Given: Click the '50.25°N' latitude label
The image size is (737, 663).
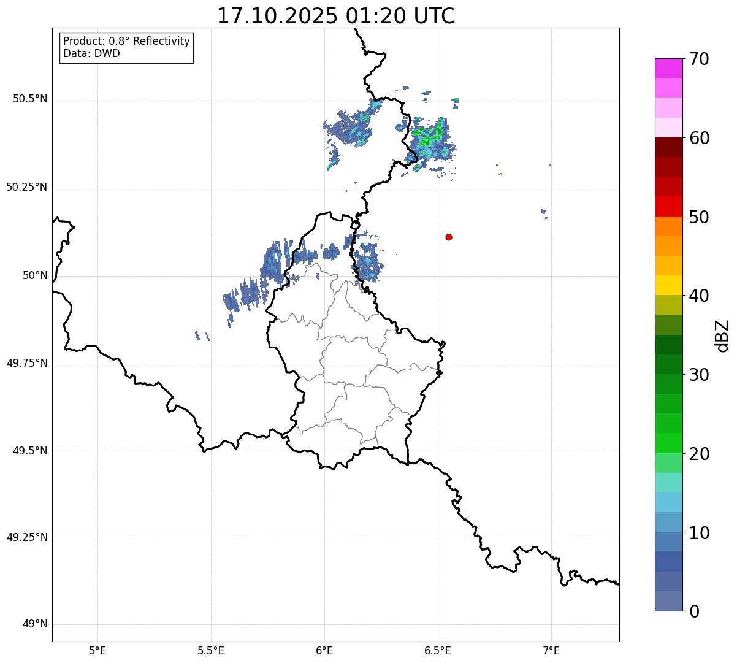Looking at the screenshot, I should pos(27,187).
